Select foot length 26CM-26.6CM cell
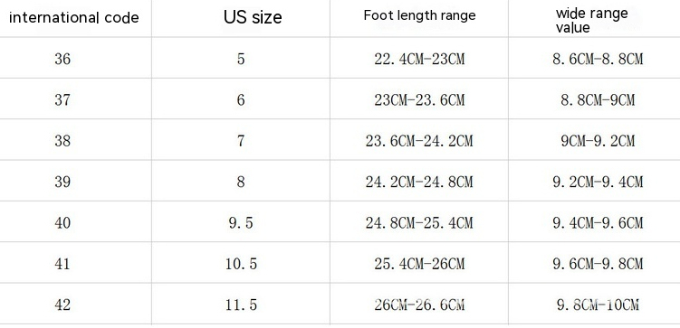This screenshot has width=680, height=328. [419, 305]
